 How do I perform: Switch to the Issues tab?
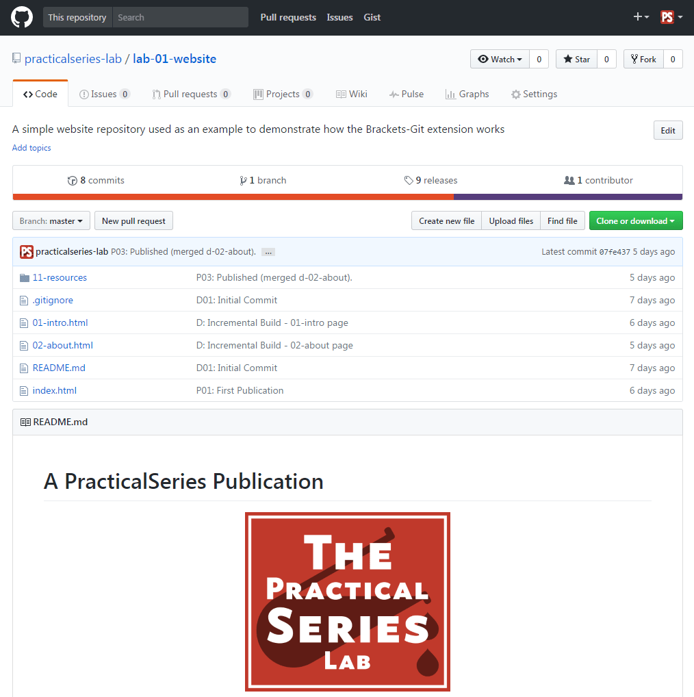click(105, 94)
